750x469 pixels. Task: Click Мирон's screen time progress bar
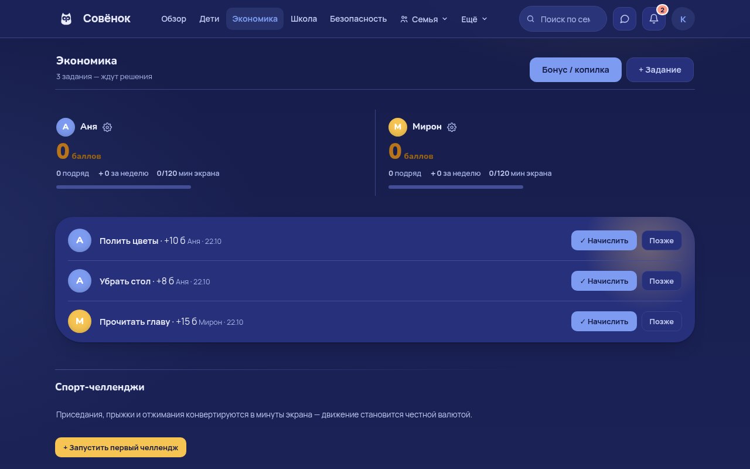(x=456, y=187)
